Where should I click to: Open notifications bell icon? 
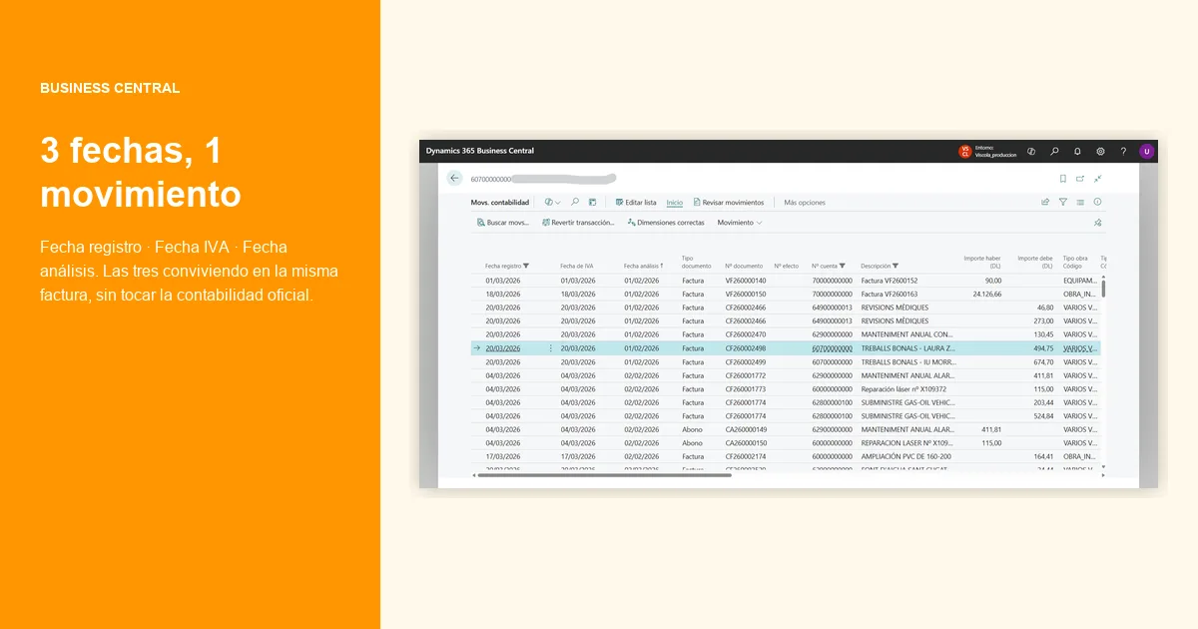pyautogui.click(x=1077, y=152)
